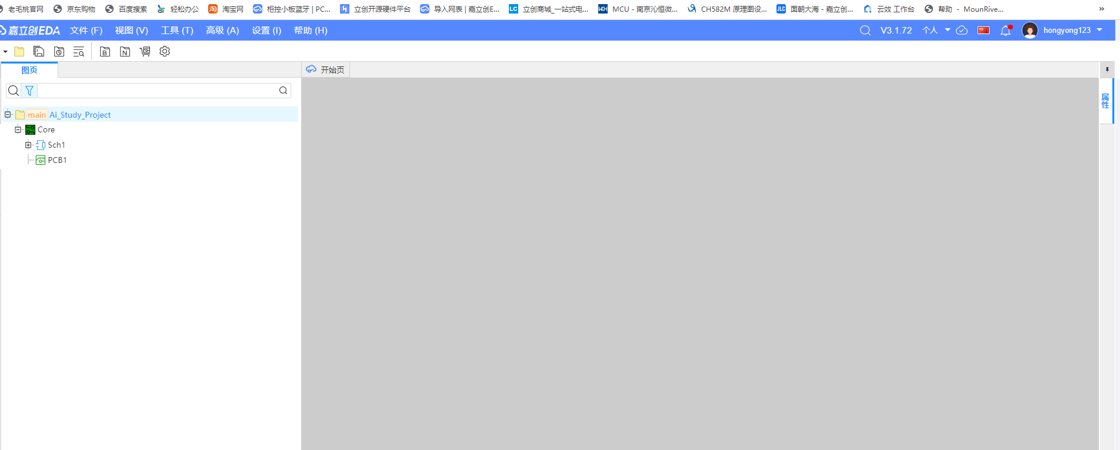Switch to the 开始页 tab
This screenshot has height=450, width=1120.
(326, 70)
